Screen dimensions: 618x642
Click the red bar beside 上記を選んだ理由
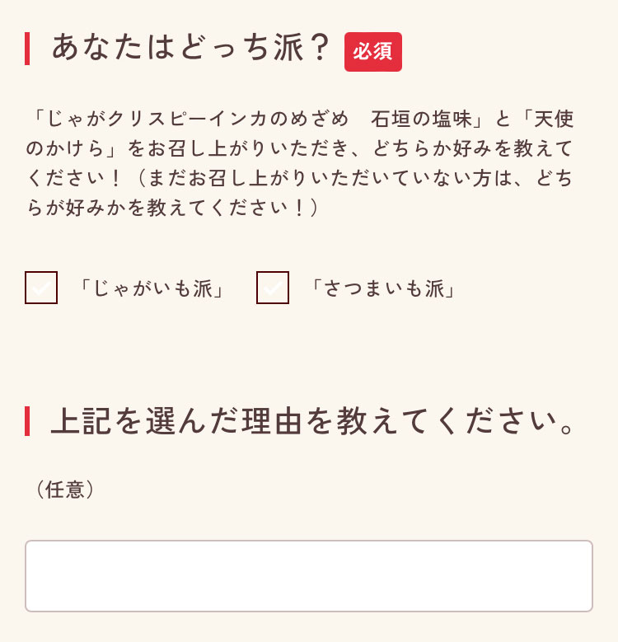tap(27, 421)
